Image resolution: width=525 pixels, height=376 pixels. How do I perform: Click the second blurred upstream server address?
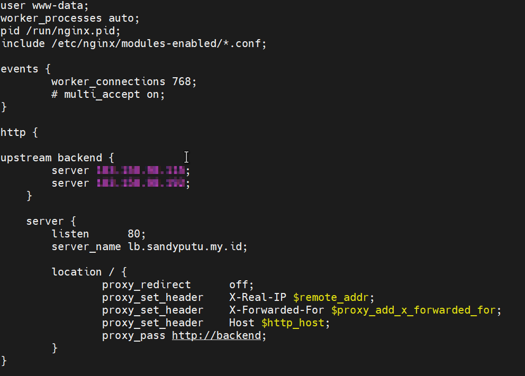coord(141,183)
